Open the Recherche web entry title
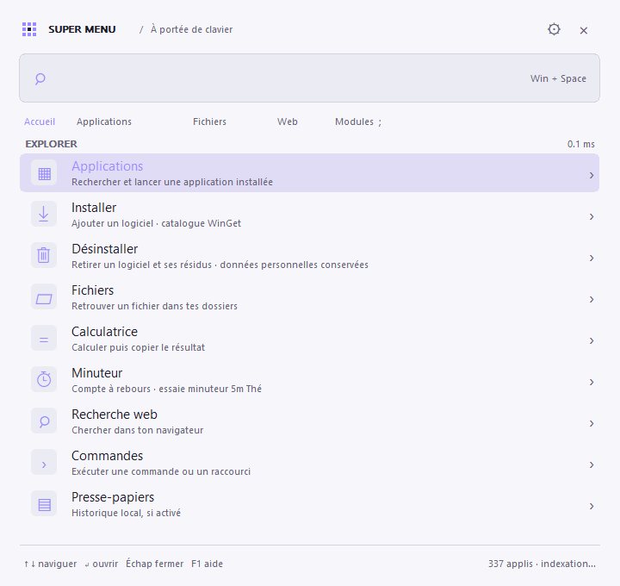Viewport: 620px width, 586px height. (115, 415)
